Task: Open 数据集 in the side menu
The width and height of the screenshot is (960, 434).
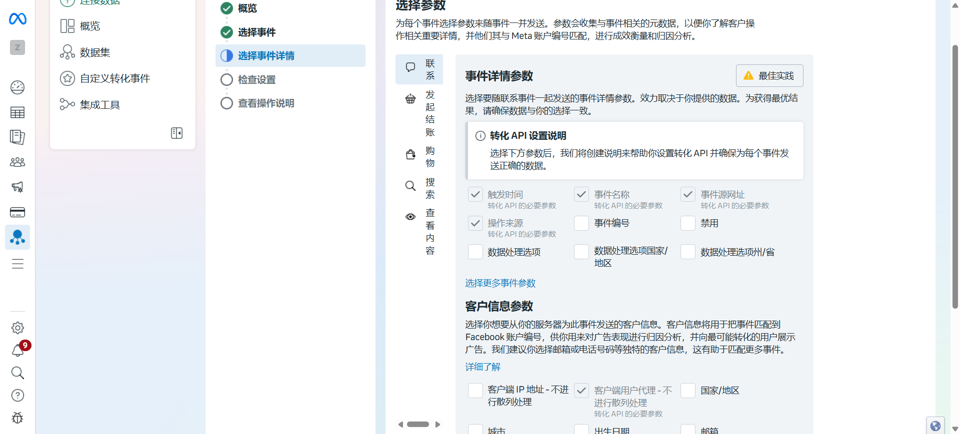Action: 95,52
